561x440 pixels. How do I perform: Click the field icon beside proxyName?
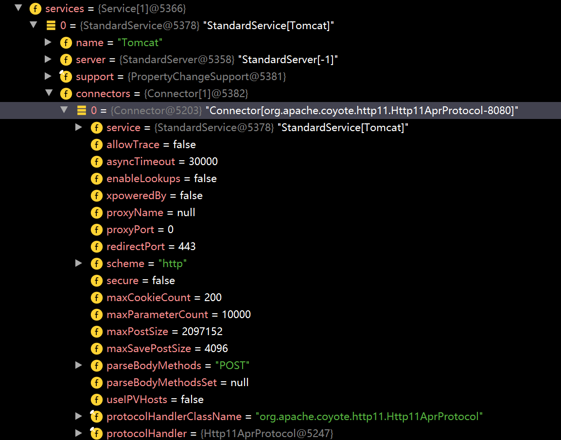click(x=97, y=213)
